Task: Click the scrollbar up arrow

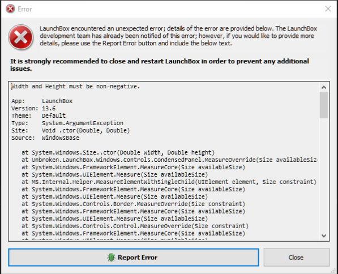Action: click(323, 87)
